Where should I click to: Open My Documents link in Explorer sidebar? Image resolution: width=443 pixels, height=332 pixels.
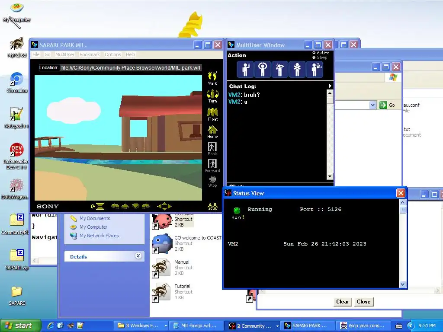[95, 218]
